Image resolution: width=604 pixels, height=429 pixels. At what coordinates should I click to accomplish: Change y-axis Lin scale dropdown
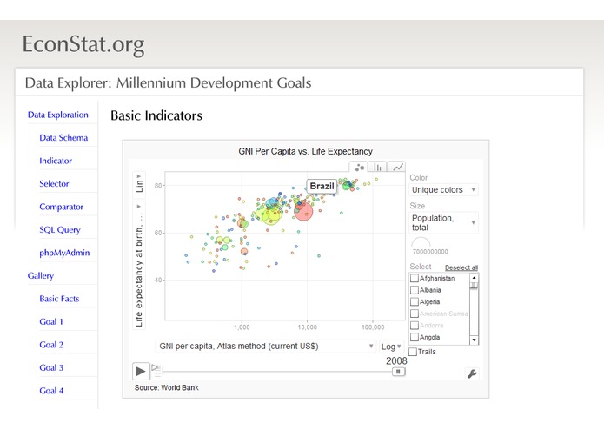tap(139, 184)
